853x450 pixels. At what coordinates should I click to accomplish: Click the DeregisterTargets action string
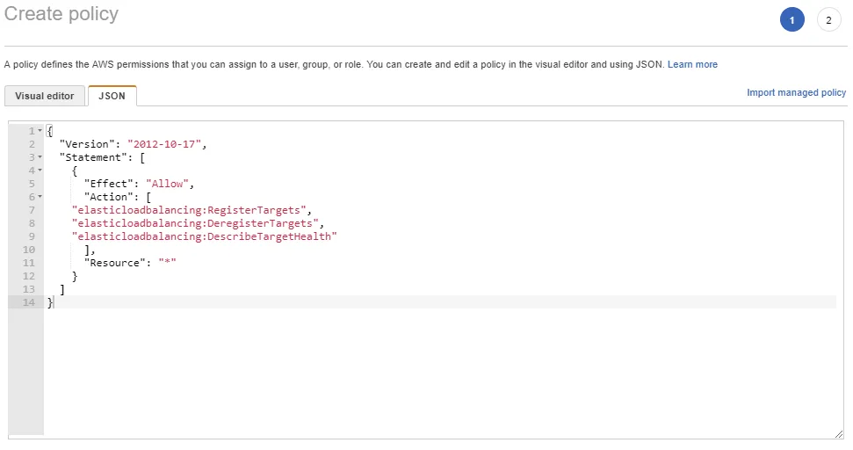tap(195, 223)
